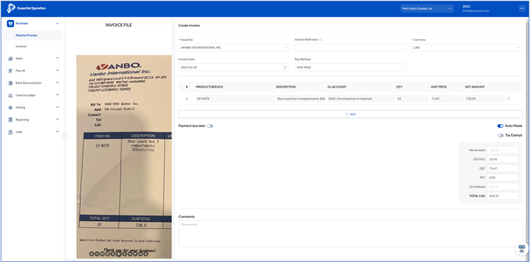Expand the General Ledger menu chevron
This screenshot has height=262, width=530.
coord(58,95)
